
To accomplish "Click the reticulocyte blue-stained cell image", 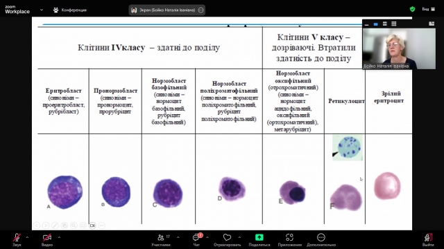I will click(x=348, y=147).
